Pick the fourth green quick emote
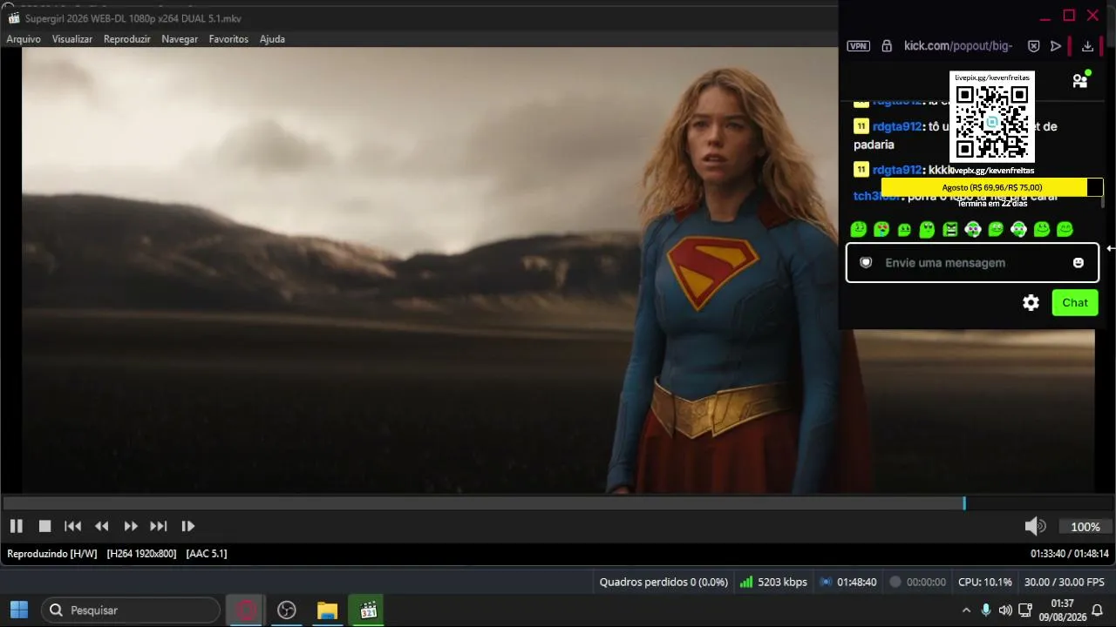The height and width of the screenshot is (627, 1116). pos(927,229)
